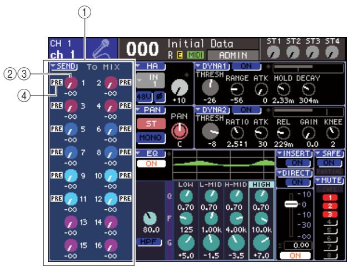
Task: Toggle PRE for MIX 11 send
Action: 57,199
